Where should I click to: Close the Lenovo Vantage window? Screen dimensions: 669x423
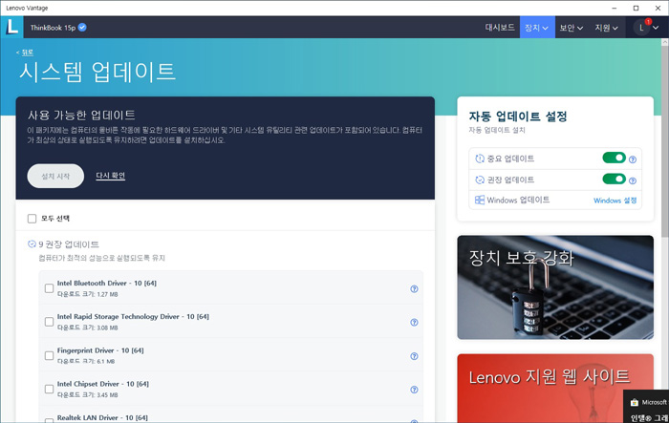(658, 8)
